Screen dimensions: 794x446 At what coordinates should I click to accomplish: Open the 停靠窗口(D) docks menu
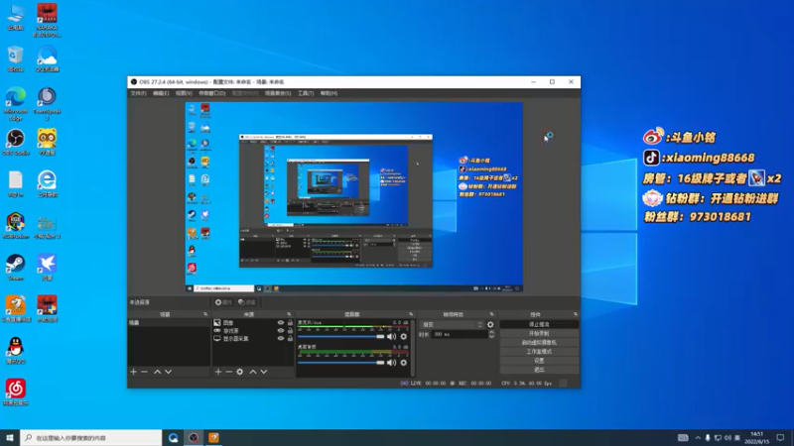tap(211, 93)
